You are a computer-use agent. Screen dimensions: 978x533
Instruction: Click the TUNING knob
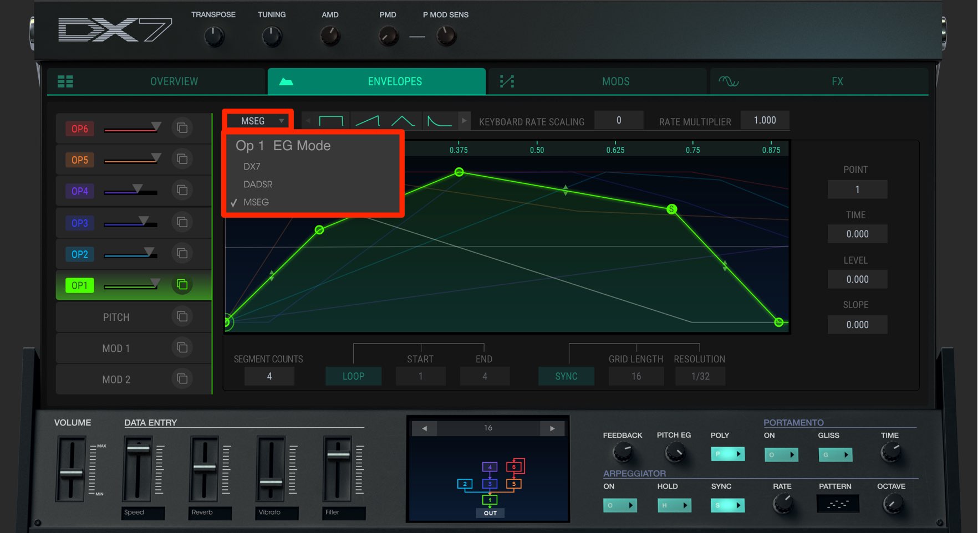point(272,37)
